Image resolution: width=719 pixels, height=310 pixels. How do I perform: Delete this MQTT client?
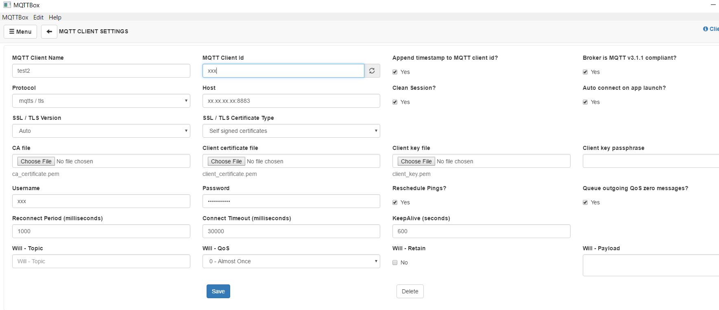pyautogui.click(x=410, y=291)
